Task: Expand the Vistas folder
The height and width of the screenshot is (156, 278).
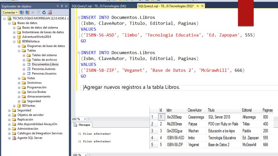Action: click(x=19, y=78)
